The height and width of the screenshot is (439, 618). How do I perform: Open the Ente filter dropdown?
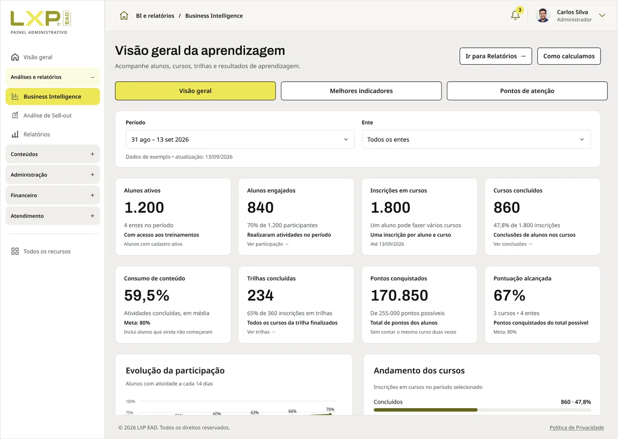coord(476,139)
